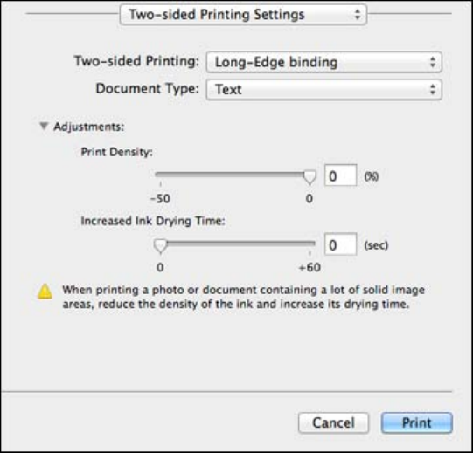Click the Ink Drying Time seconds field

pyautogui.click(x=341, y=244)
